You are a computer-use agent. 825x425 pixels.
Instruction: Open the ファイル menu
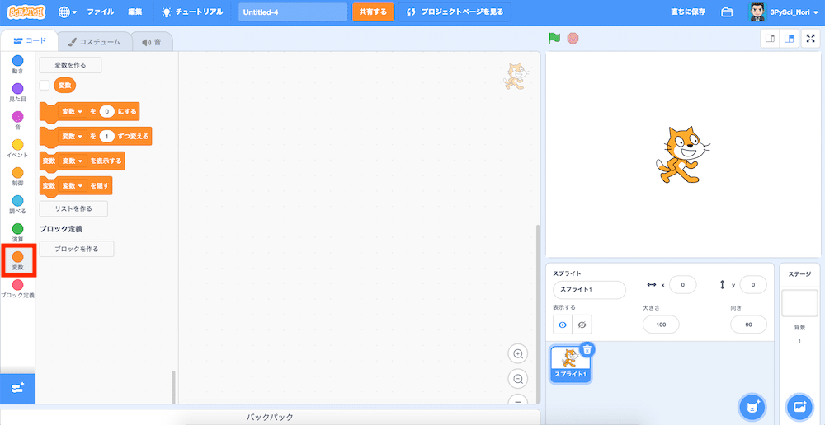pos(101,12)
